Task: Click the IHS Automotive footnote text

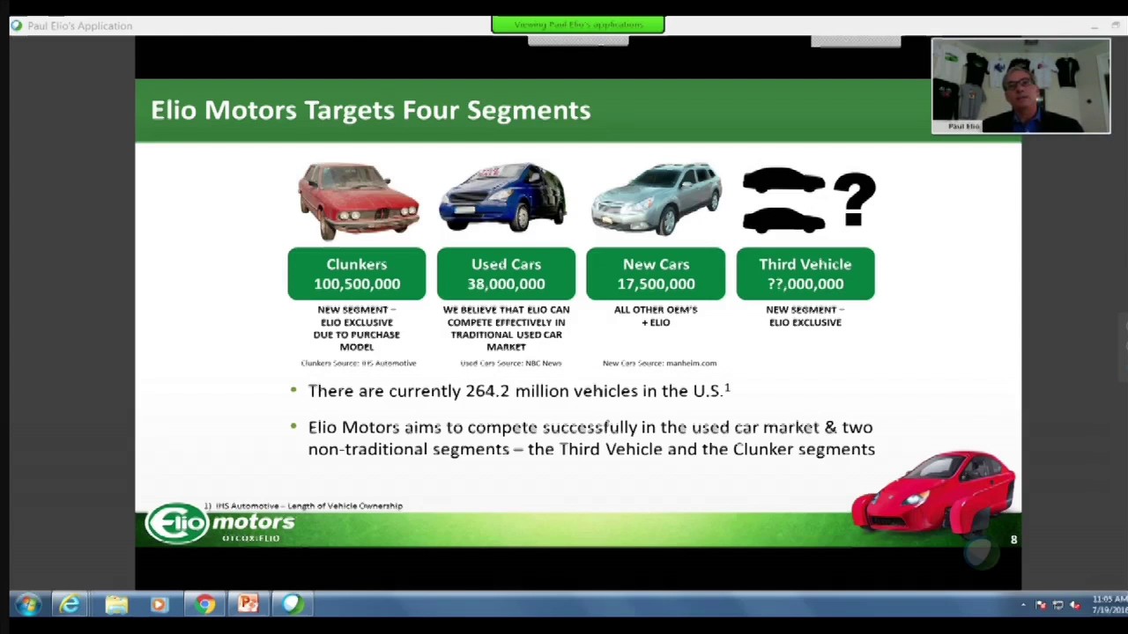Action: point(303,505)
